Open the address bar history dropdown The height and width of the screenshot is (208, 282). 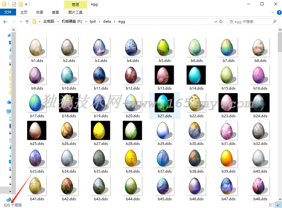click(x=216, y=22)
